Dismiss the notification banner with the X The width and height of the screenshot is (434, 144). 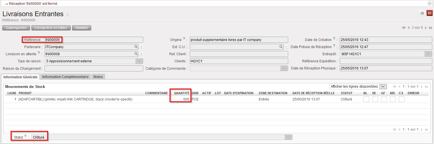429,3
